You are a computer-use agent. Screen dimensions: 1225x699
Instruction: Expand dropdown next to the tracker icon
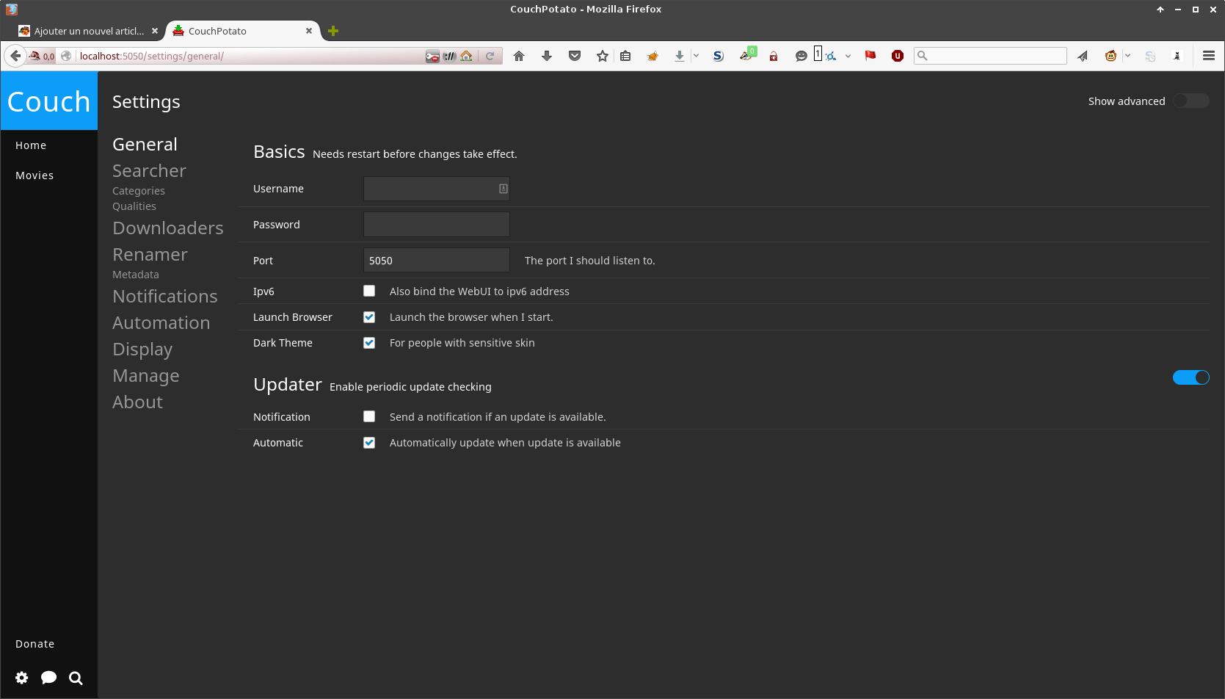848,56
